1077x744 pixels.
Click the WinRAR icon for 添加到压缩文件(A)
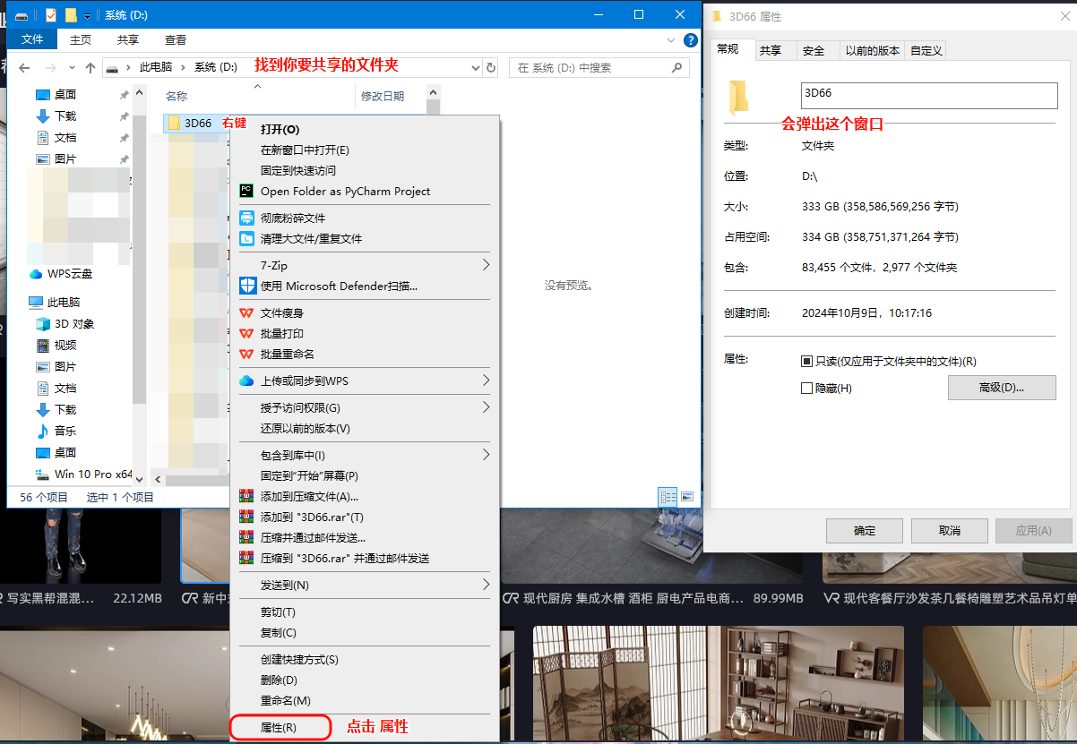(246, 497)
